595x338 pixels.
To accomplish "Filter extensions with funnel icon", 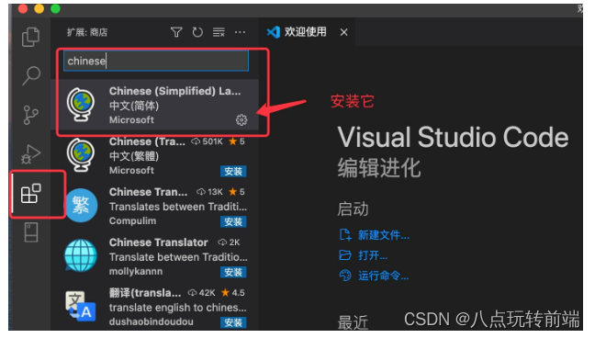I will point(176,32).
